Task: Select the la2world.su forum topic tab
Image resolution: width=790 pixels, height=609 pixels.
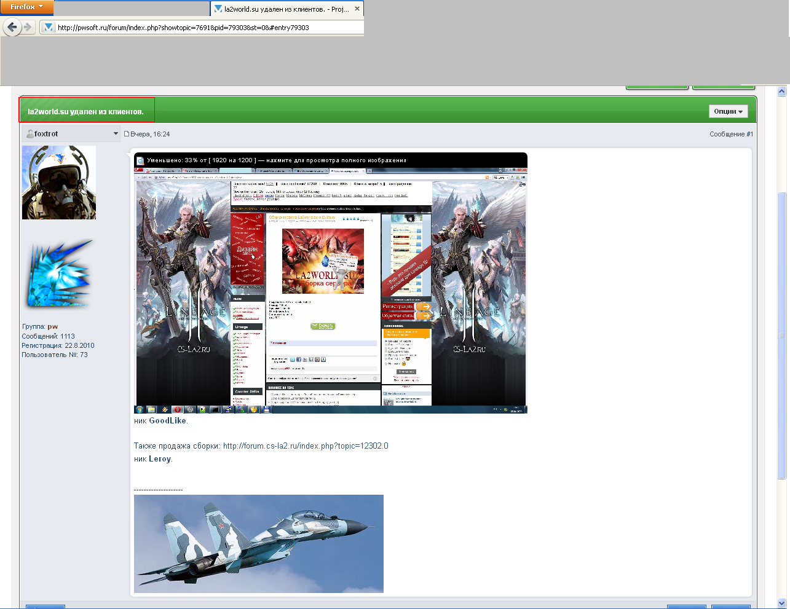Action: [x=286, y=9]
